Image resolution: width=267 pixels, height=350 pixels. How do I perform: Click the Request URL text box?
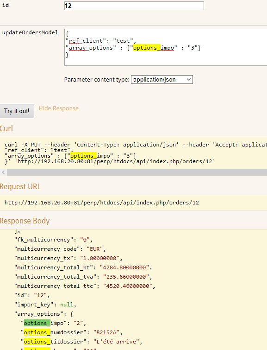(133, 203)
